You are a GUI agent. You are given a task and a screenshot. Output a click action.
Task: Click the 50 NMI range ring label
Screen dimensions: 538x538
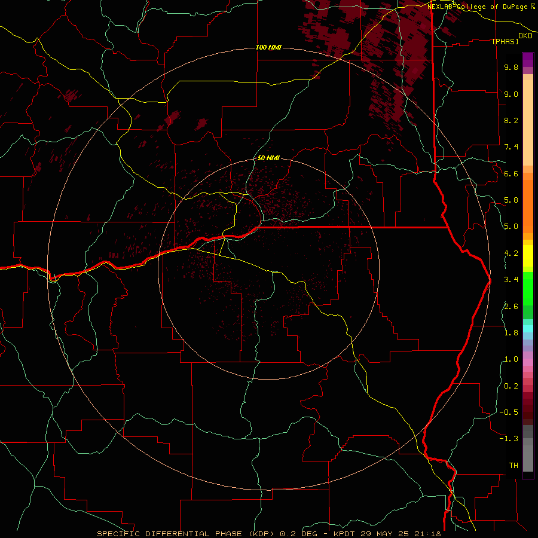pos(268,158)
